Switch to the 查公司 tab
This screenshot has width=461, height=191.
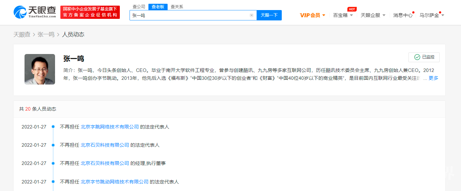(138, 6)
